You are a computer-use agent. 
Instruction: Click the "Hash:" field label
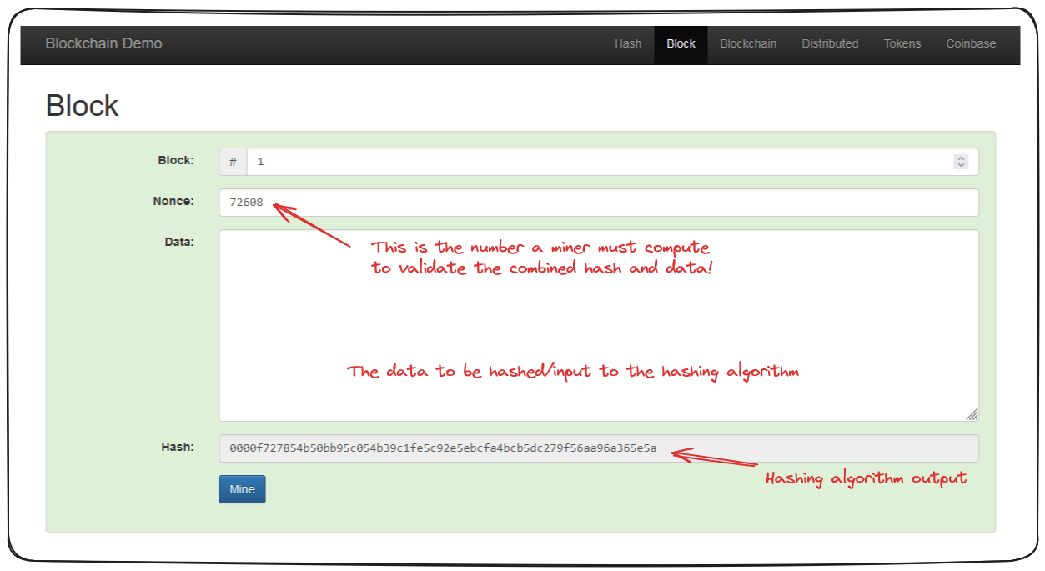pos(178,447)
